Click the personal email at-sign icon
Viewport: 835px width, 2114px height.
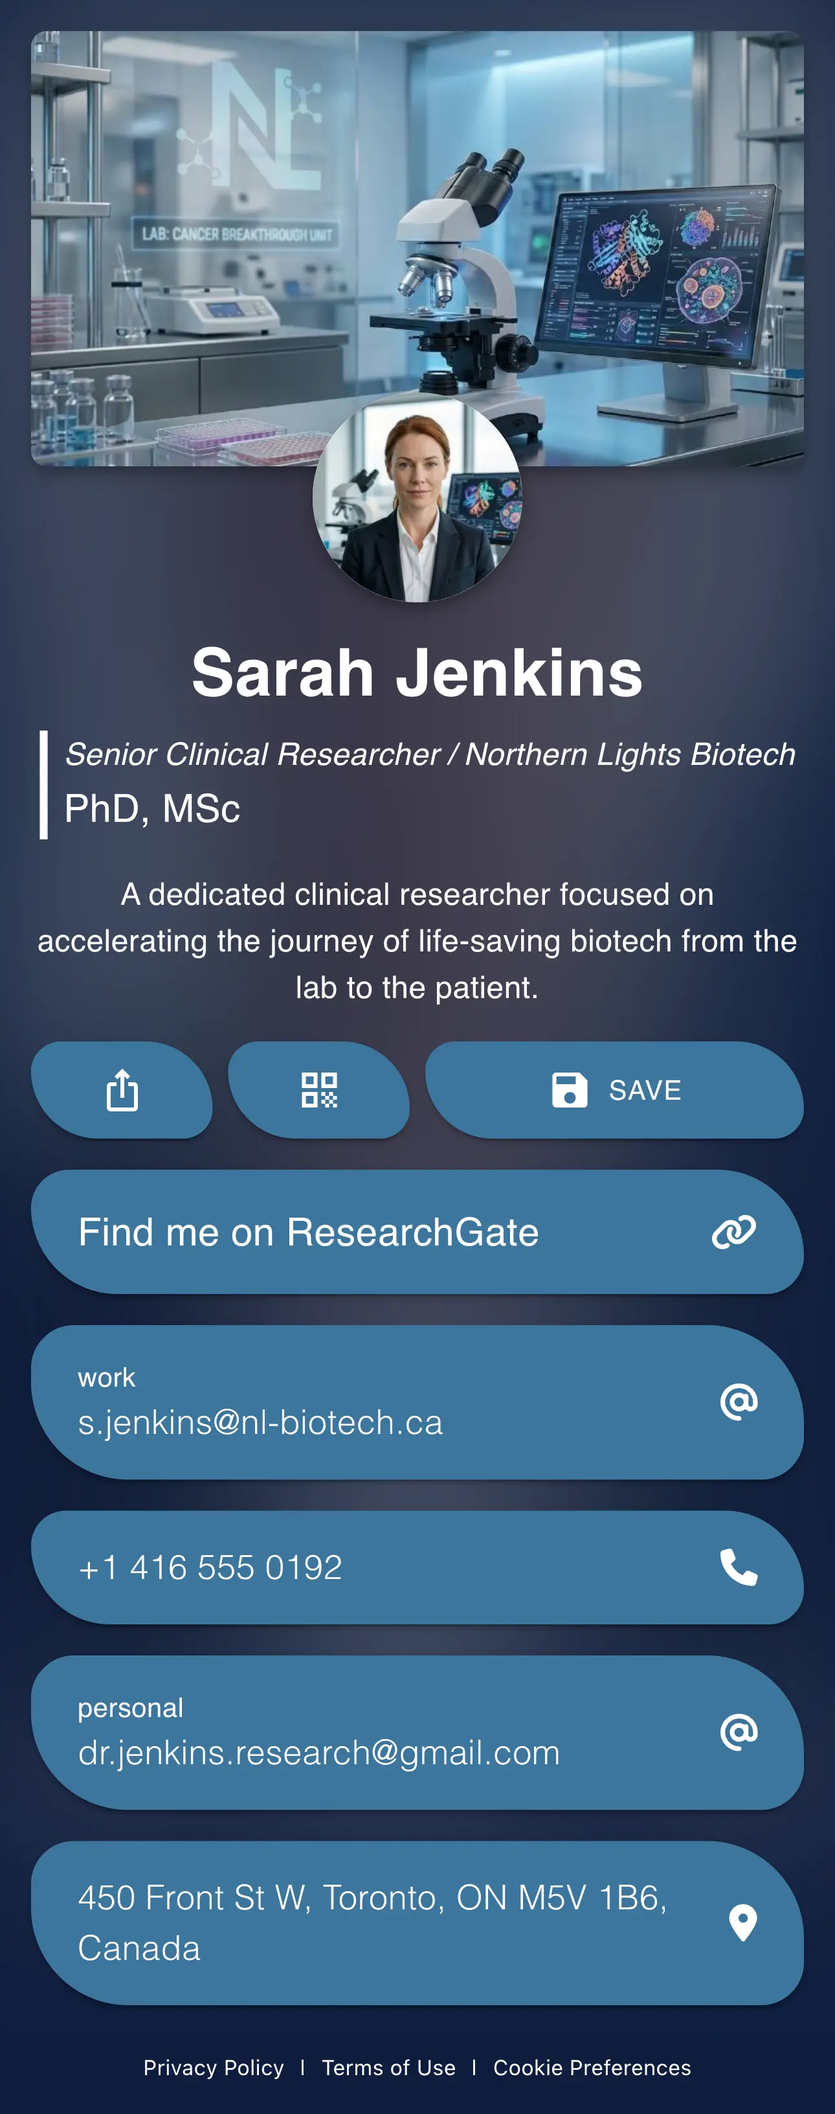738,1732
